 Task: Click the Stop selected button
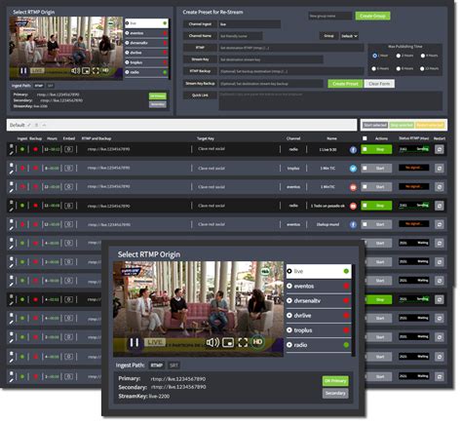[x=402, y=125]
